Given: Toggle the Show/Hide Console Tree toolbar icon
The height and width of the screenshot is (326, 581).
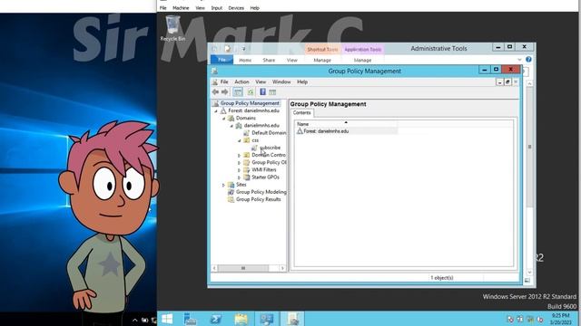Looking at the screenshot, I should [x=238, y=92].
